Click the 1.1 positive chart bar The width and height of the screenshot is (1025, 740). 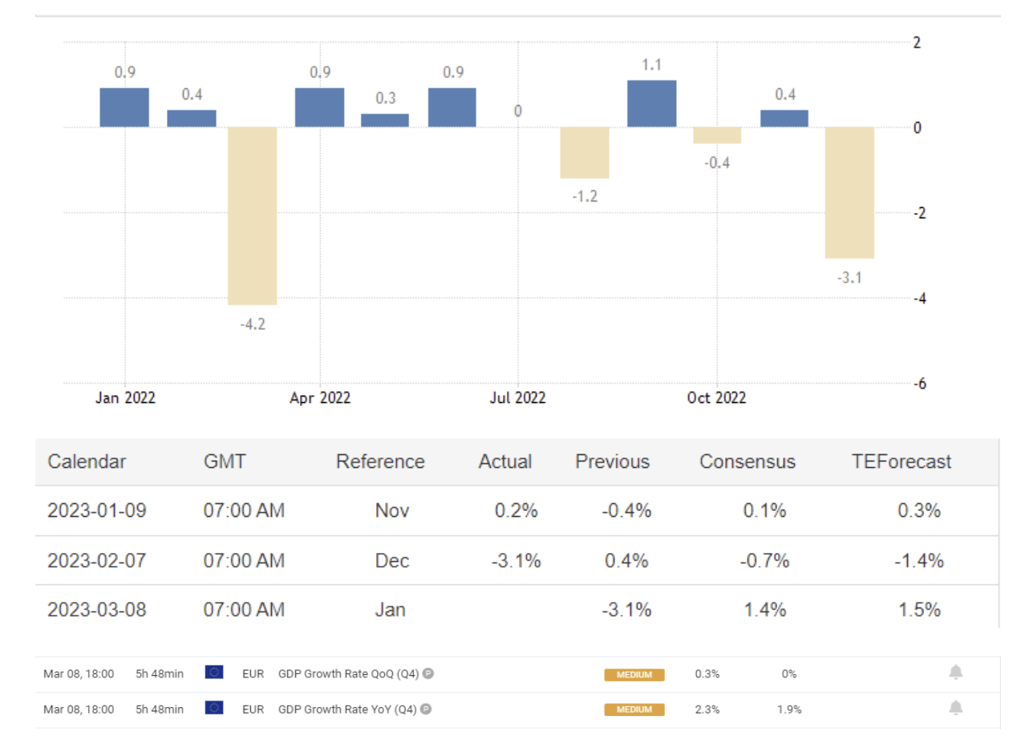pyautogui.click(x=651, y=104)
